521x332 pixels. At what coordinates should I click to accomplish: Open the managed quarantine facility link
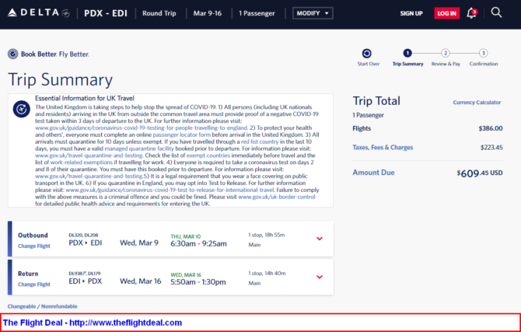139,149
